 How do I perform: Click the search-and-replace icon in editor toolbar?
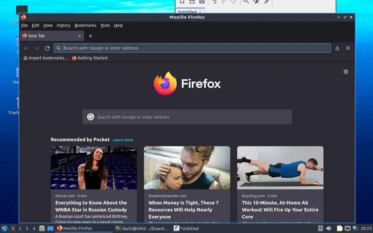tap(256, 1)
